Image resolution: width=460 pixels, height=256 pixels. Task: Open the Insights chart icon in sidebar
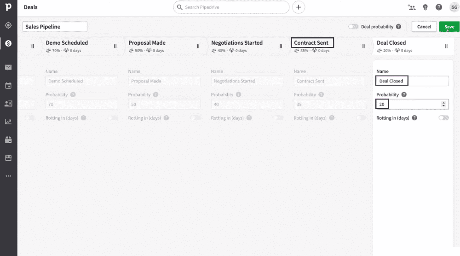click(8, 122)
